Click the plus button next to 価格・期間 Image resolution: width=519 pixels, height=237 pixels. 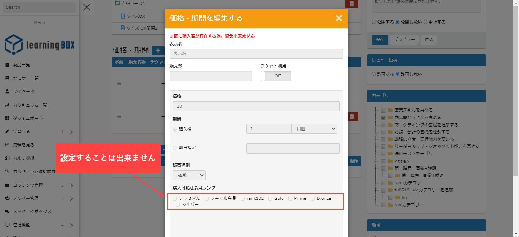pos(158,50)
